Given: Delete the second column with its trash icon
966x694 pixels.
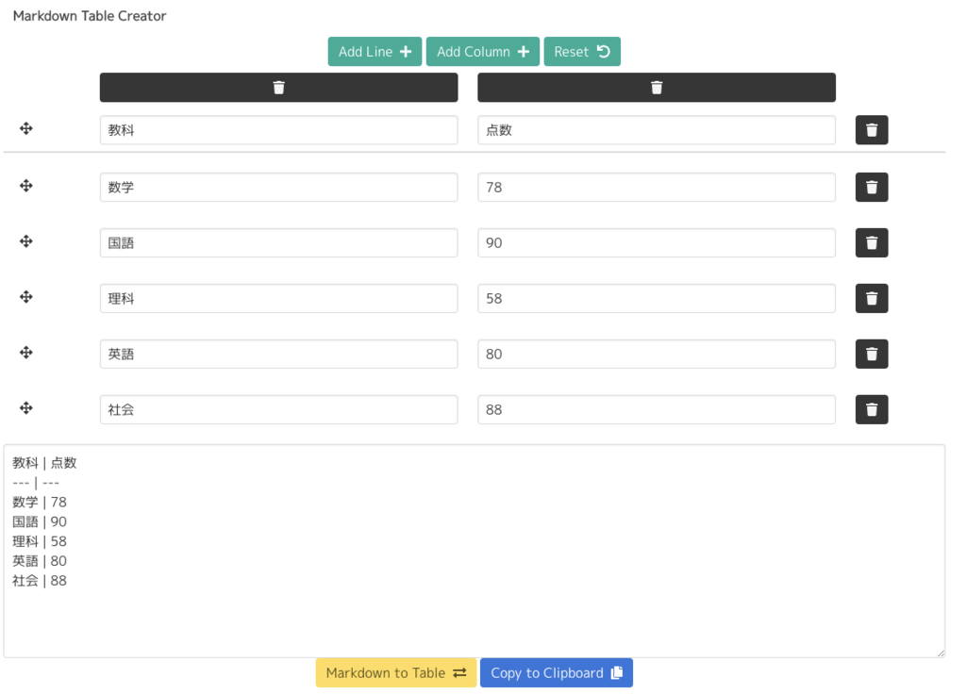Looking at the screenshot, I should pyautogui.click(x=657, y=88).
